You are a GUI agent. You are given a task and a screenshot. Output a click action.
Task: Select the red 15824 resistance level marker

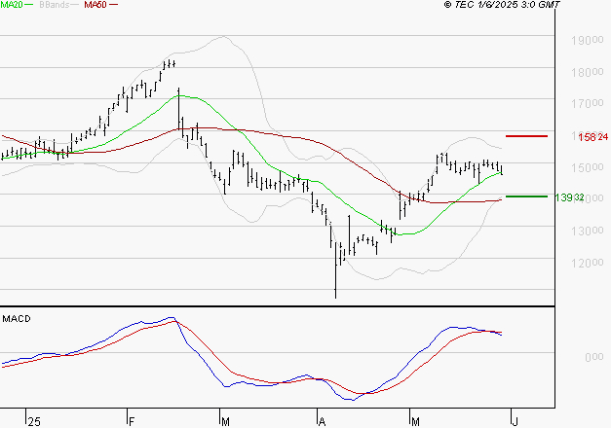[527, 136]
